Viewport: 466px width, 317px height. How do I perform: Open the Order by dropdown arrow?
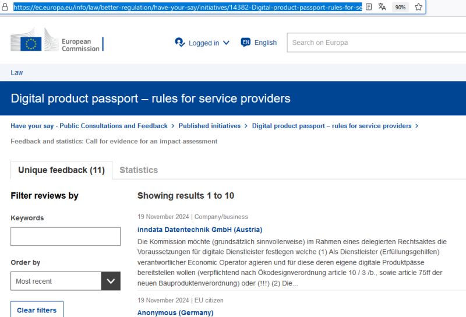click(x=111, y=281)
